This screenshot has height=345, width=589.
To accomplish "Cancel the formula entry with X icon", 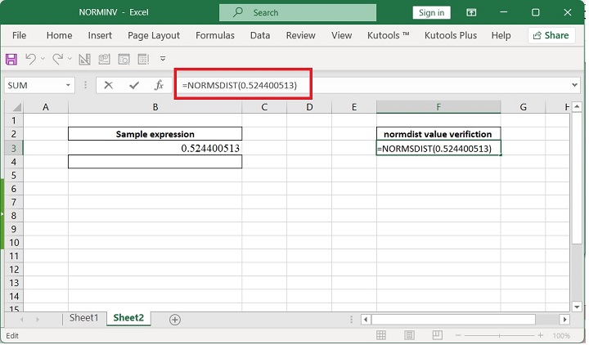I will 108,85.
